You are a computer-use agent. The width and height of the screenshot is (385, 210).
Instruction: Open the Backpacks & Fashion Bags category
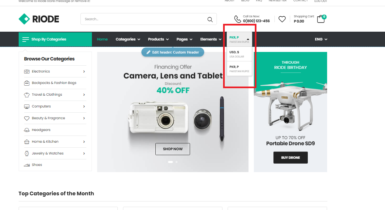coord(54,83)
